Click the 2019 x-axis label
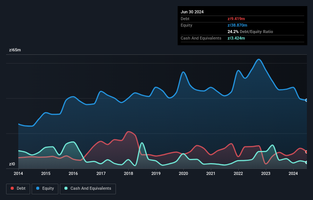 pyautogui.click(x=156, y=173)
